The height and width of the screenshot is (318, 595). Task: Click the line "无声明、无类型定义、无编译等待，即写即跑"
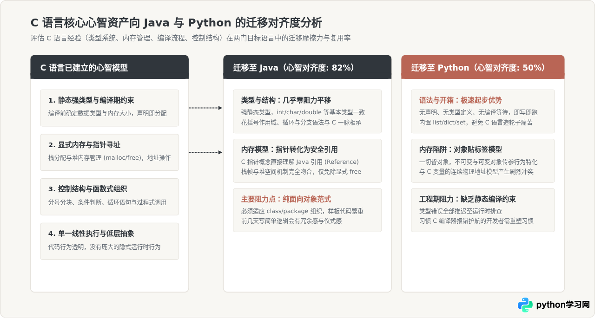pos(478,112)
